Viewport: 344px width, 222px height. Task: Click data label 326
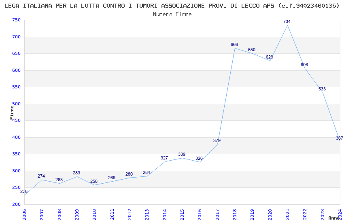pos(199,158)
